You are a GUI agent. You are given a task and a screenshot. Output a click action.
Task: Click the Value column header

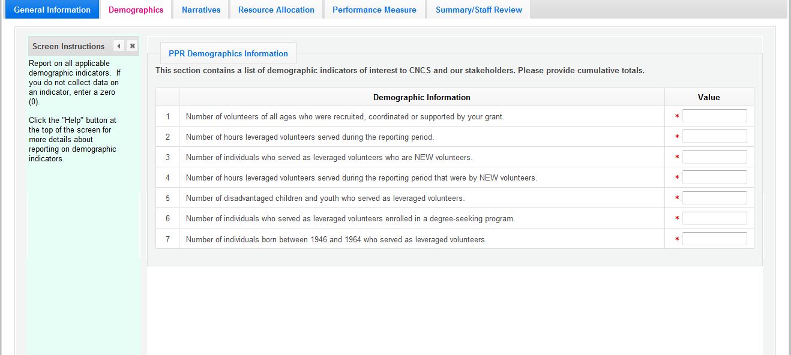pyautogui.click(x=709, y=97)
